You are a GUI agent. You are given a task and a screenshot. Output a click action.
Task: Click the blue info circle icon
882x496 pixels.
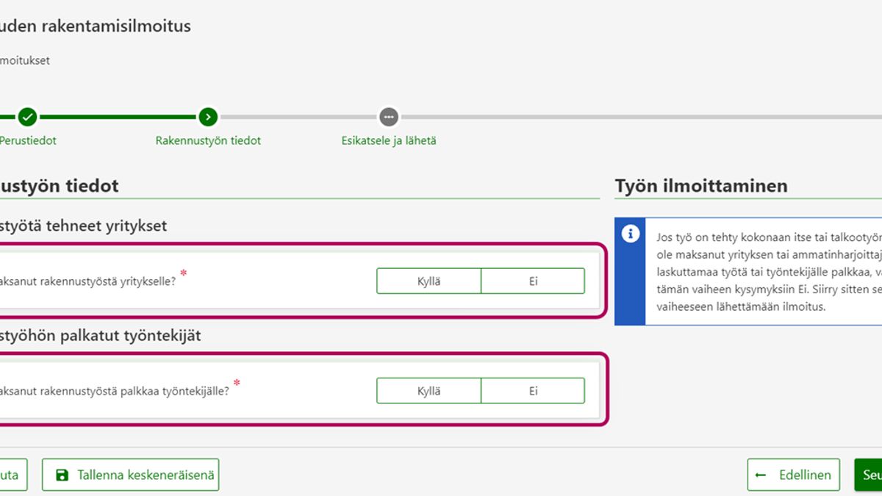pyautogui.click(x=630, y=234)
